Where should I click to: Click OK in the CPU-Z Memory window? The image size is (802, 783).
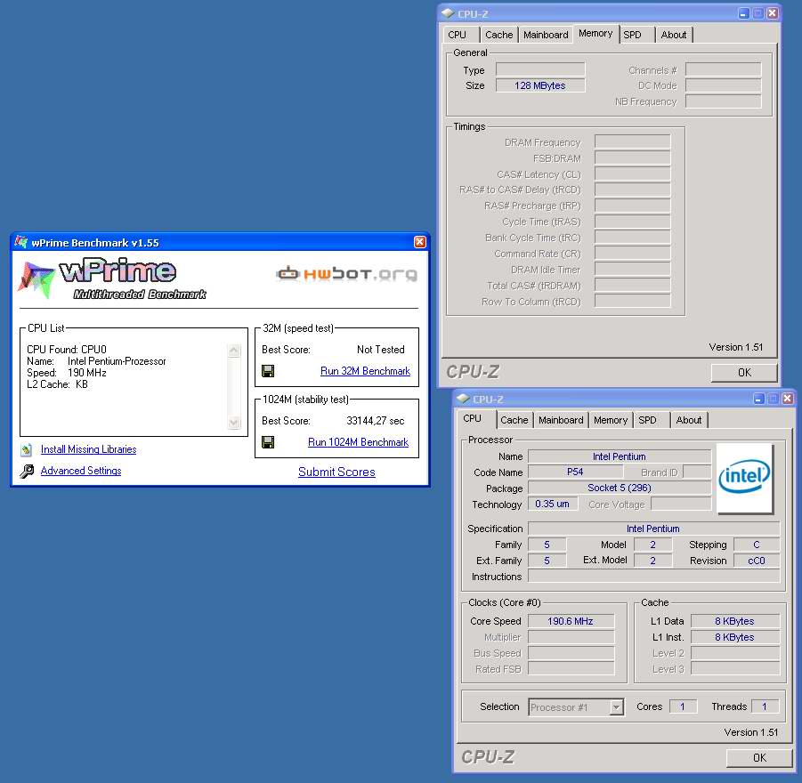tap(744, 372)
